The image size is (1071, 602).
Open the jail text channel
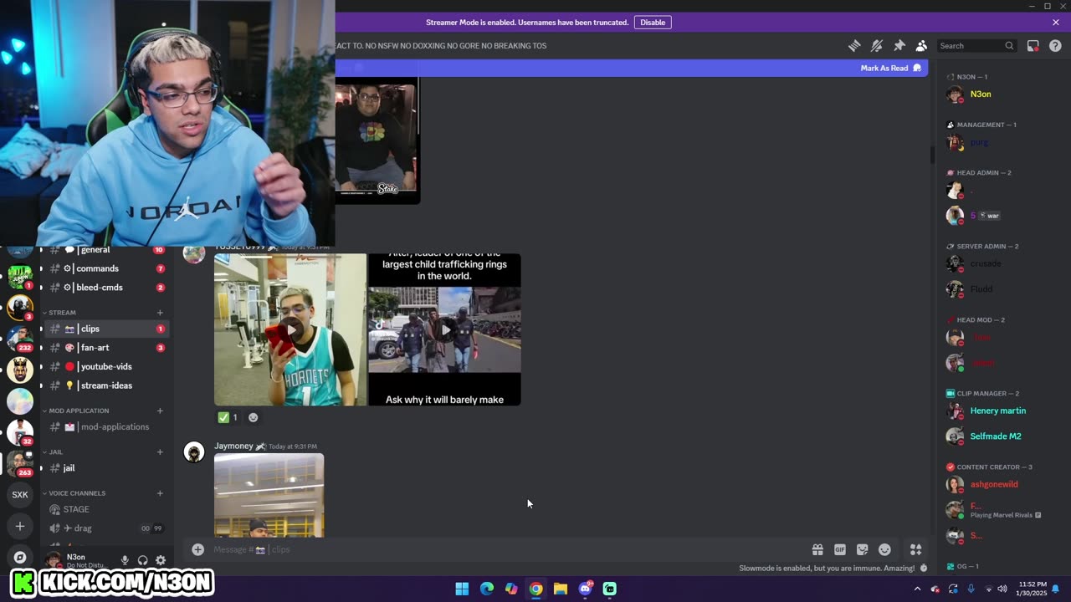point(105,468)
